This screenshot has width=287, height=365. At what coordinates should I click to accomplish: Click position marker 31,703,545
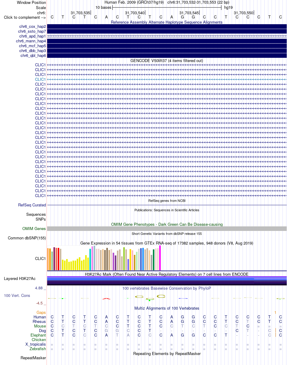pos(189,13)
